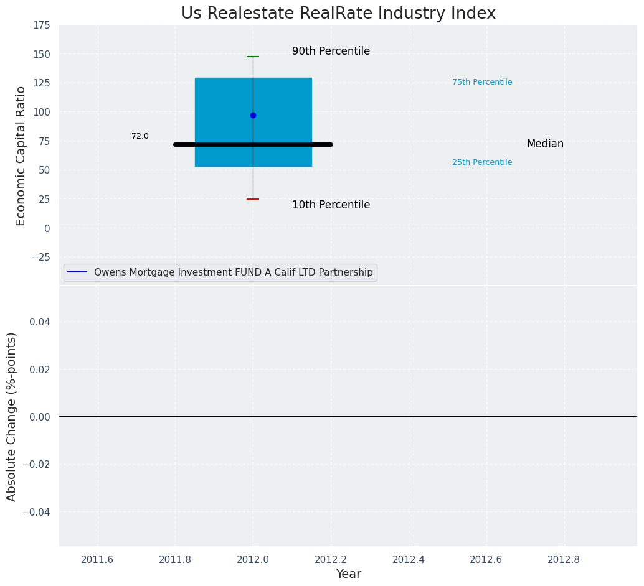The width and height of the screenshot is (644, 586).
Task: Click the blue company data point marker
Action: click(253, 115)
